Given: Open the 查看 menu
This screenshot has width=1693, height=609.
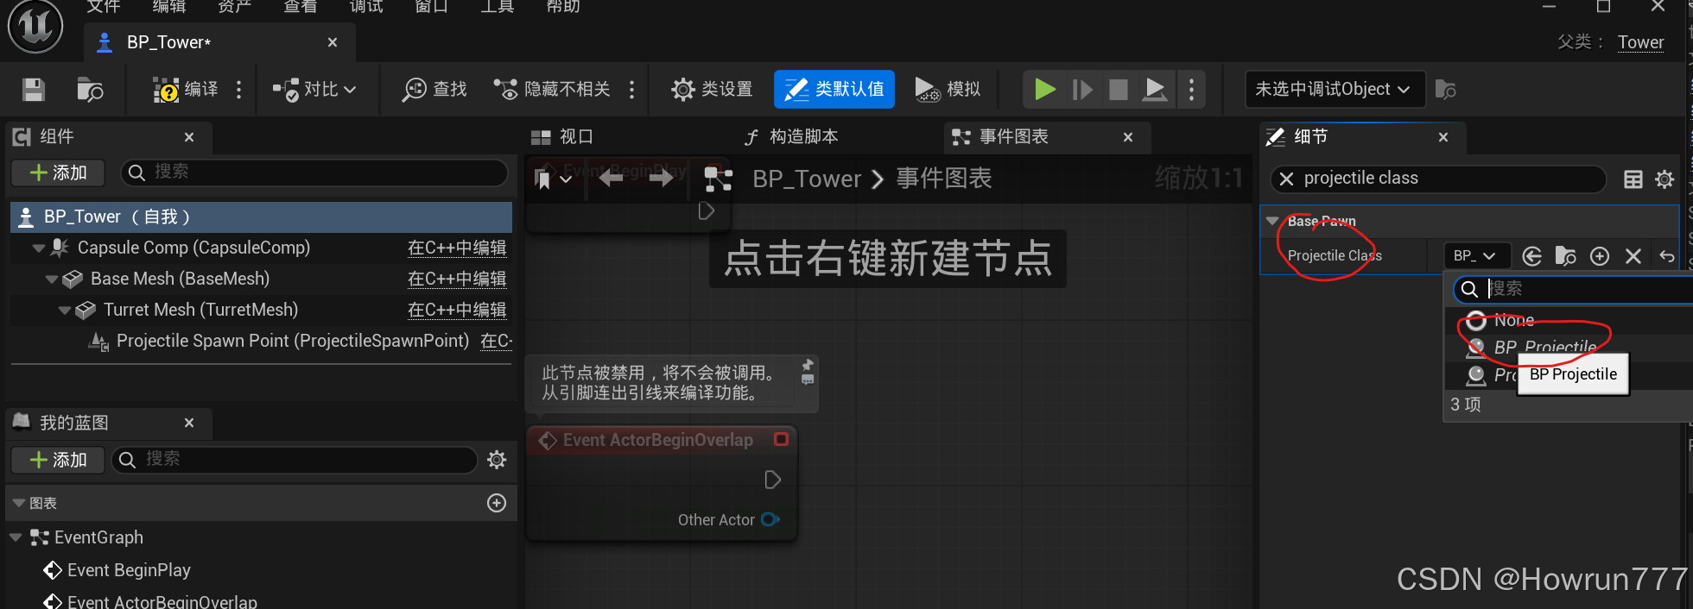Looking at the screenshot, I should [301, 7].
